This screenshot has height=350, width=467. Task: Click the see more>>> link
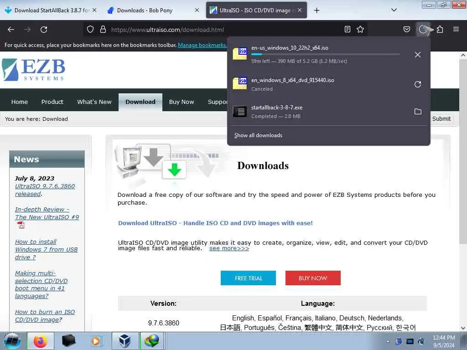[x=229, y=248]
